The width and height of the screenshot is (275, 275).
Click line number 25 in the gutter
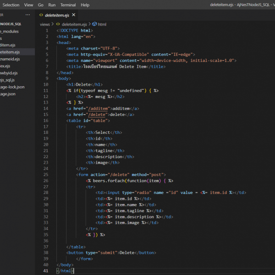45,174
